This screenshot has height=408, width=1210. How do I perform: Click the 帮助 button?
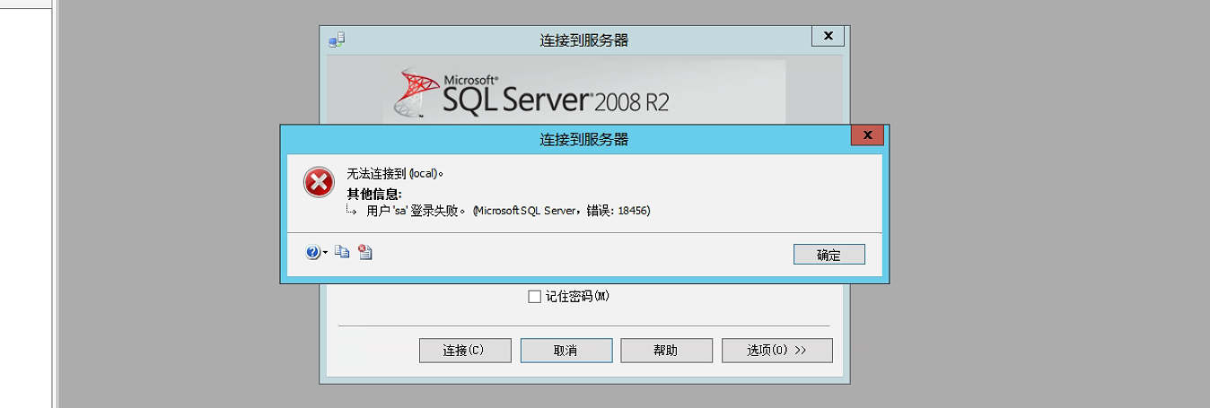(x=666, y=350)
